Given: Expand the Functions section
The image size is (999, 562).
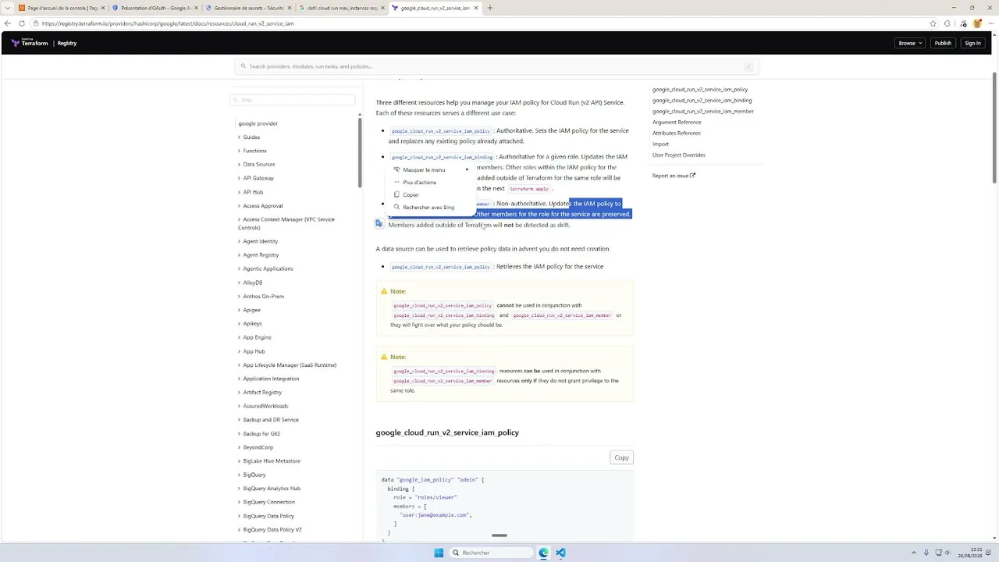Looking at the screenshot, I should (x=254, y=151).
